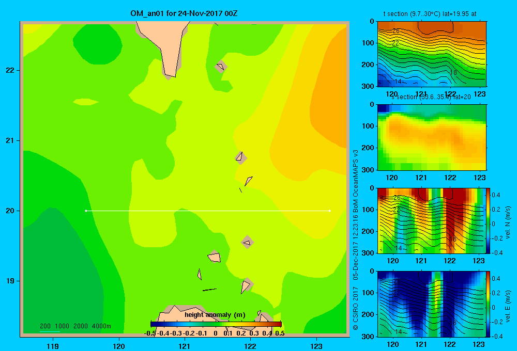Click longitude 121 under the vel. E section
The height and width of the screenshot is (351, 517).
(x=421, y=344)
